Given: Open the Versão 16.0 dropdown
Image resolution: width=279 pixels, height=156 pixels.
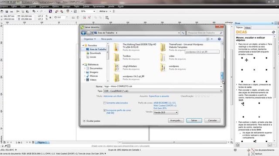Looking at the screenshot, I should [x=166, y=112].
